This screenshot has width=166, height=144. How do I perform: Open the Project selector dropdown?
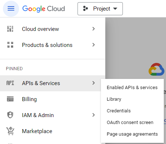(100, 9)
